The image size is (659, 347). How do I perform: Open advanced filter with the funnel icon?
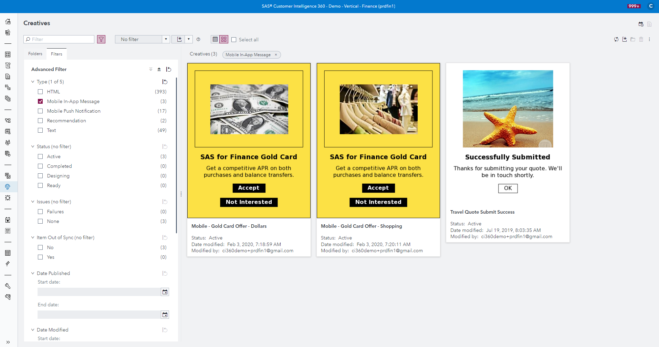(x=101, y=39)
